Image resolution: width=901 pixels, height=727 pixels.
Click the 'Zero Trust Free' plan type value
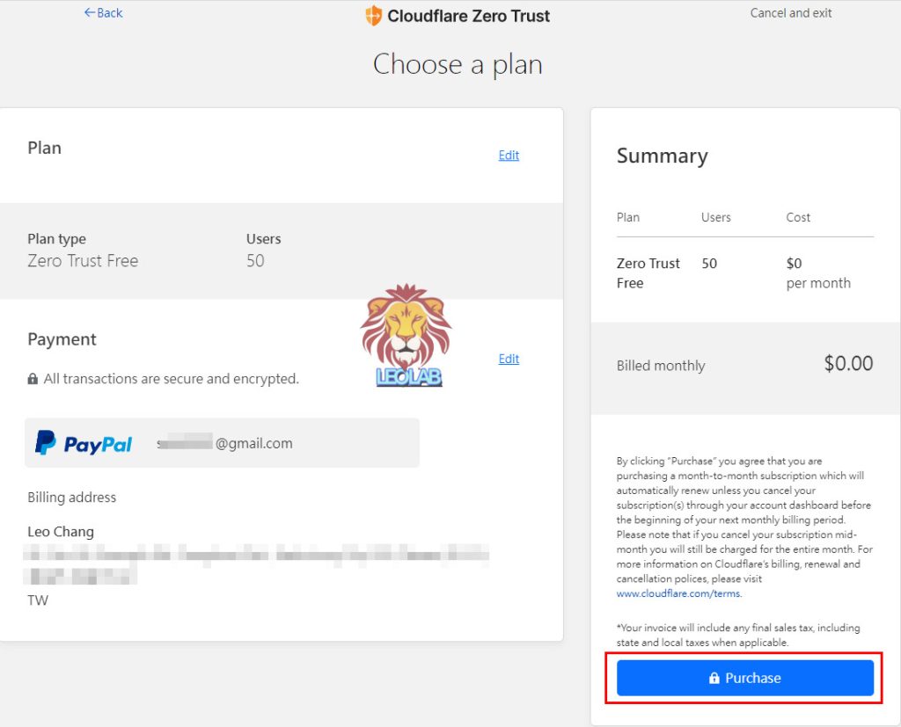pyautogui.click(x=83, y=261)
